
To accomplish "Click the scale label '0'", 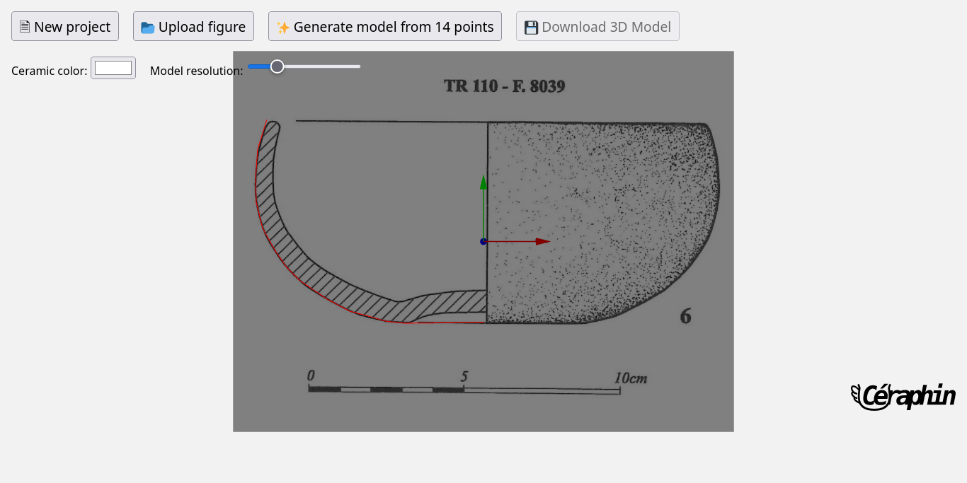I will [x=311, y=375].
